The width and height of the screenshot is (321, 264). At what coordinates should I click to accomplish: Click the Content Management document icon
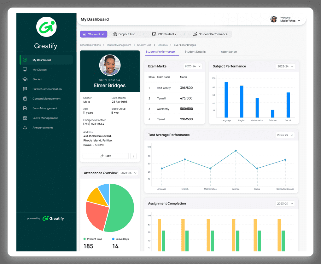point(25,99)
